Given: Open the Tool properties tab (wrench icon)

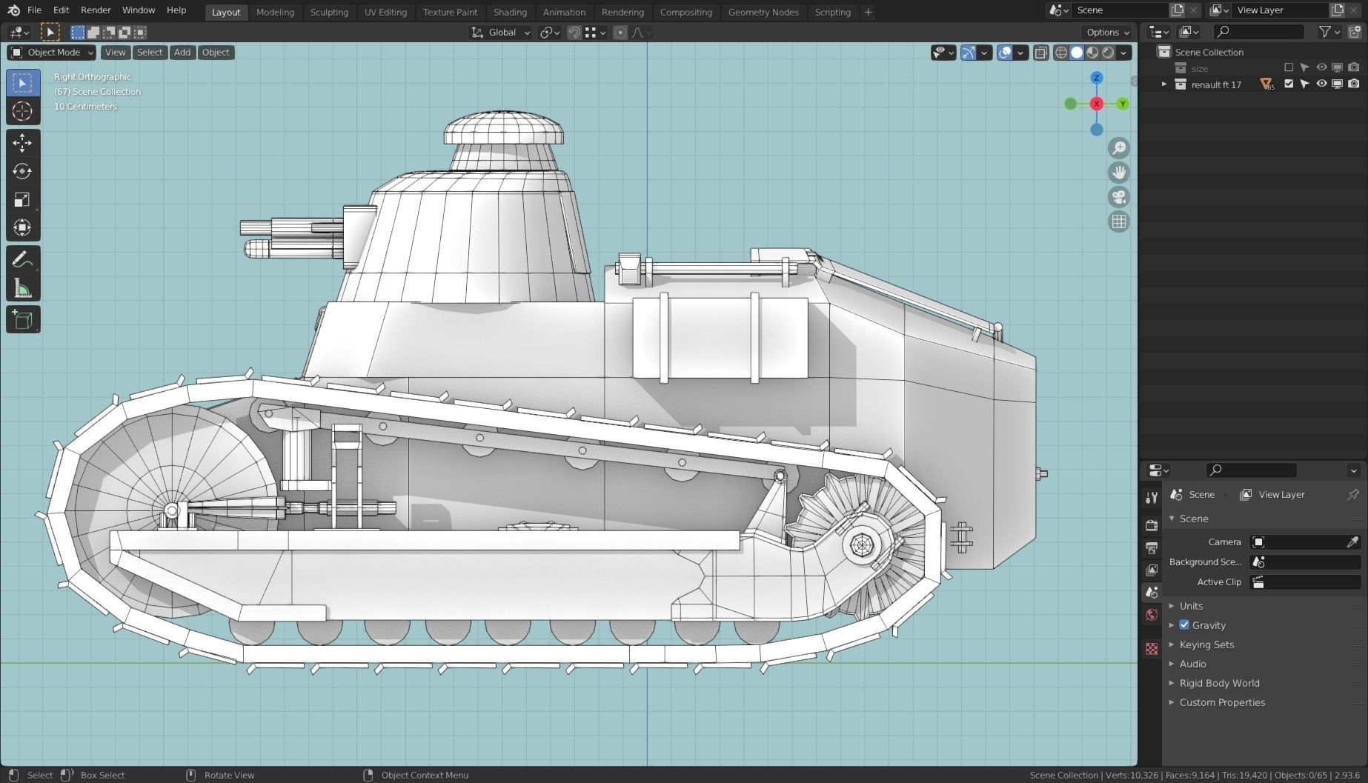Looking at the screenshot, I should [1151, 498].
